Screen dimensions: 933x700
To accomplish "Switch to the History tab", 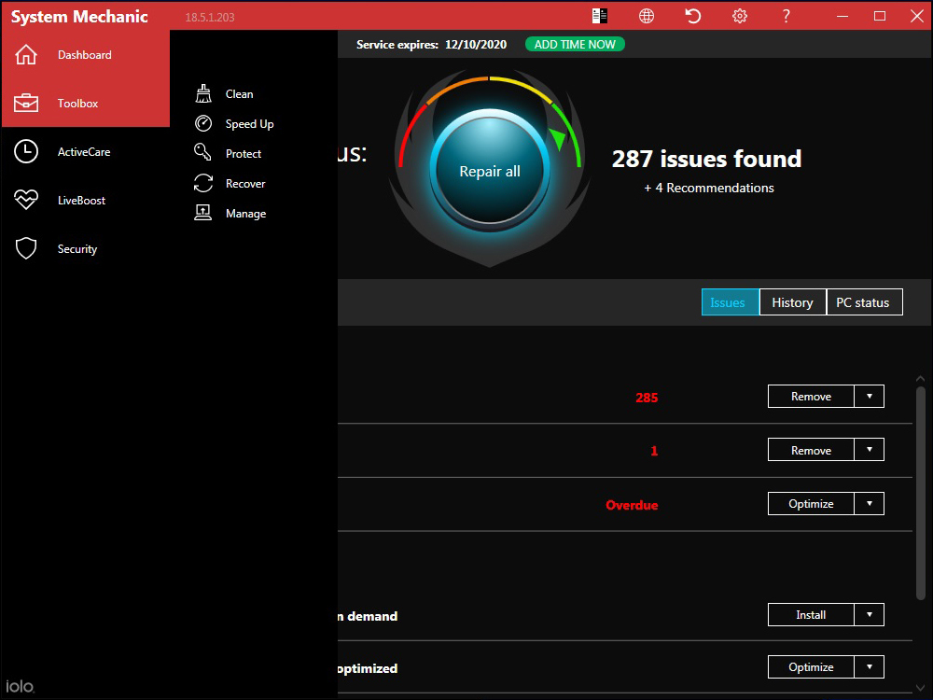I will point(792,302).
